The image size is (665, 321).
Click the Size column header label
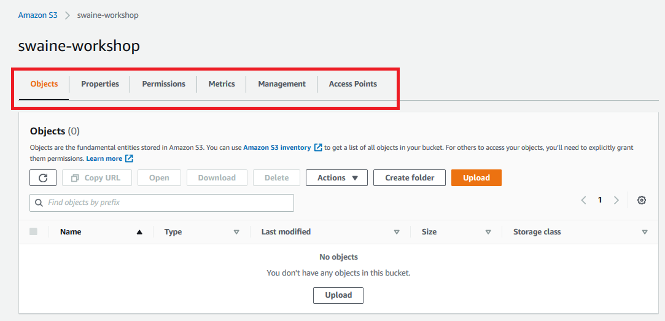pos(429,232)
